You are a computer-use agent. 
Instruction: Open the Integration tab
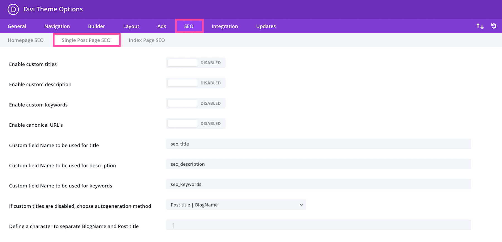[225, 26]
